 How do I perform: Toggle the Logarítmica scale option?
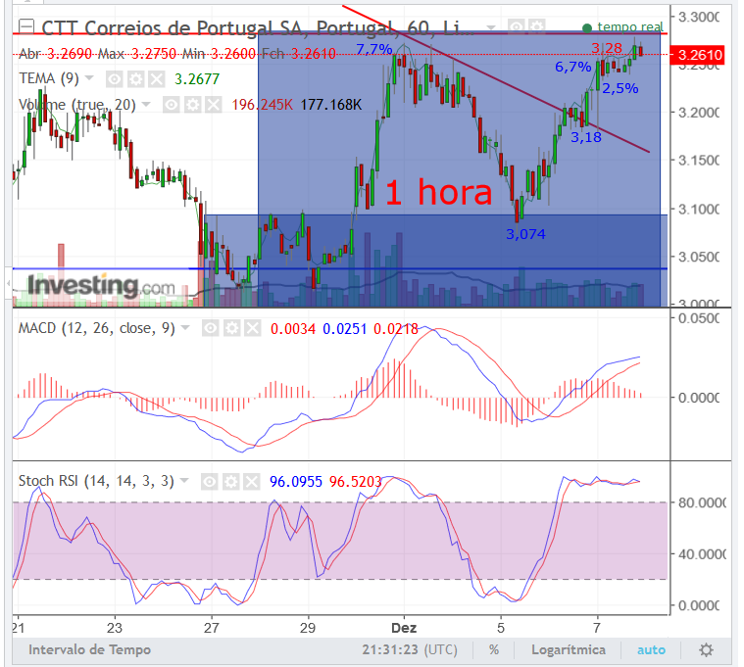pos(569,649)
